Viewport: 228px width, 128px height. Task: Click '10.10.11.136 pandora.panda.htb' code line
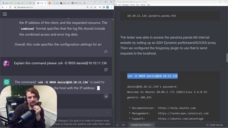point(151,16)
